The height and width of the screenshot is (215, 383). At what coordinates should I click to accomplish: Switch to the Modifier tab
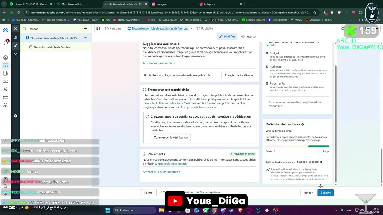click(x=227, y=36)
